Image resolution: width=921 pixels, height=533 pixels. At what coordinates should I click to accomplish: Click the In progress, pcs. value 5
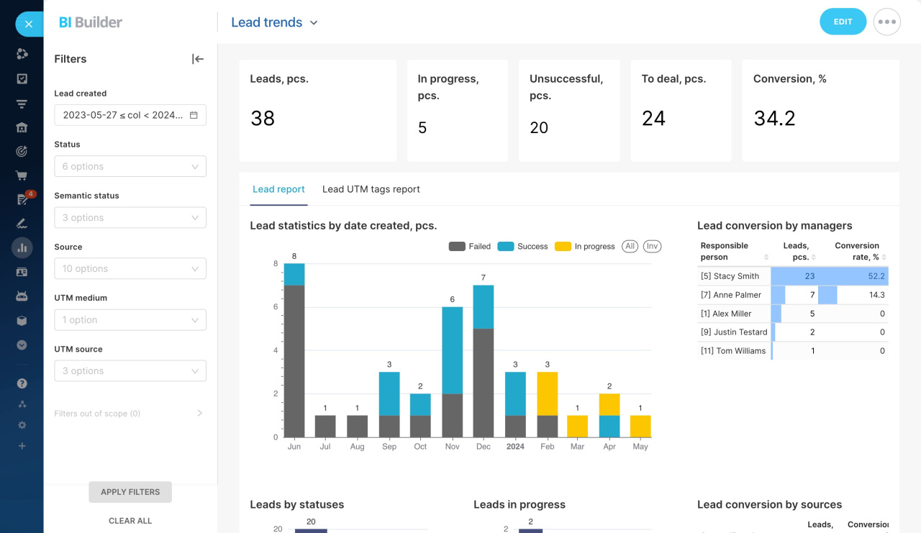(x=422, y=128)
